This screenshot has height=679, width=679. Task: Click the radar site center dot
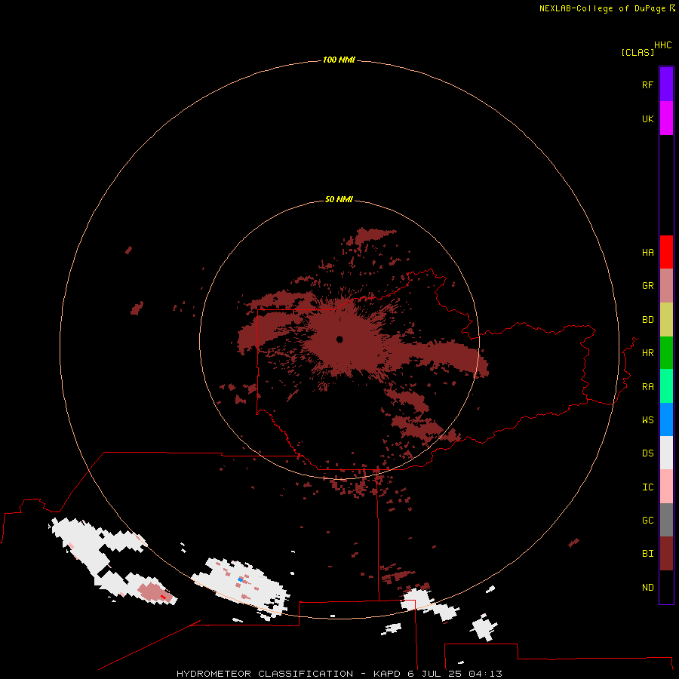click(339, 339)
